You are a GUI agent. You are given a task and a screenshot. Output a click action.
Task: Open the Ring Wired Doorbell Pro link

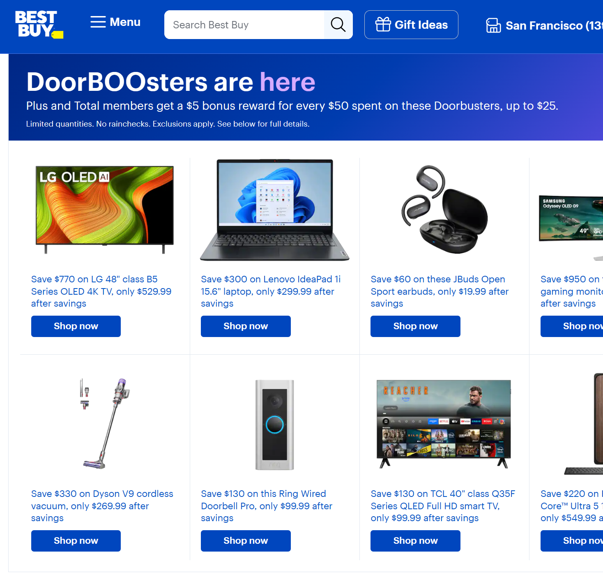coord(267,506)
